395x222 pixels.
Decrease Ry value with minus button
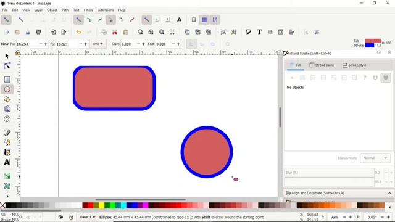(x=81, y=44)
